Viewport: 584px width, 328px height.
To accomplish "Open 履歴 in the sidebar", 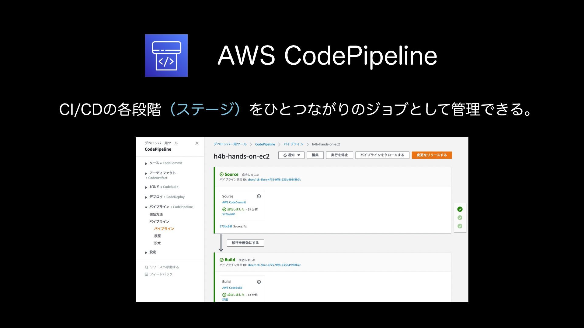I will (x=157, y=236).
